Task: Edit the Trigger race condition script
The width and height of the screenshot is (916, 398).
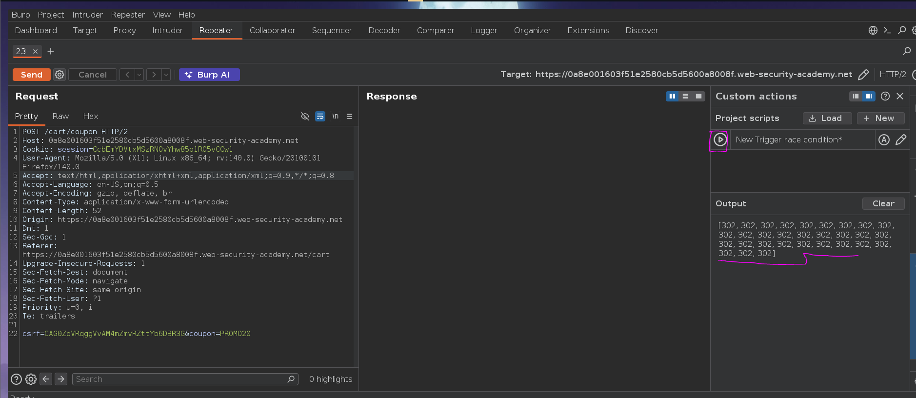Action: 901,140
